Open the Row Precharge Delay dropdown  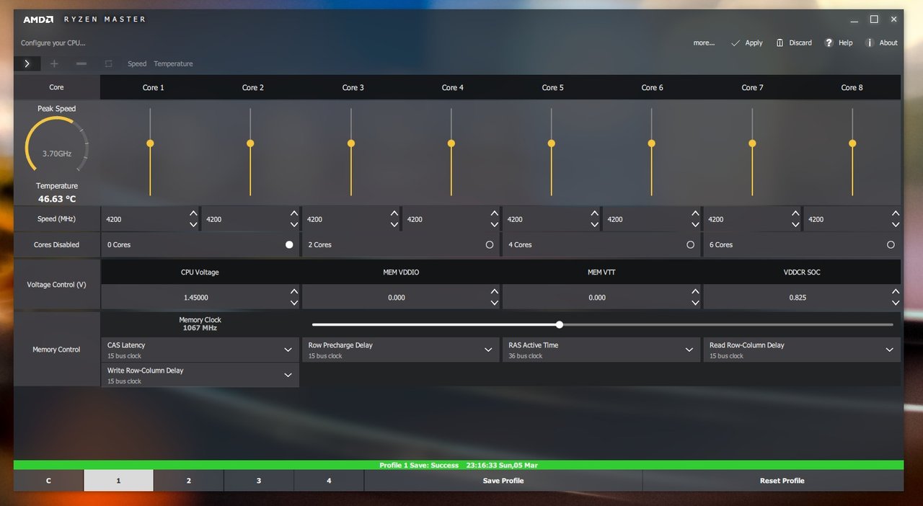(x=400, y=350)
